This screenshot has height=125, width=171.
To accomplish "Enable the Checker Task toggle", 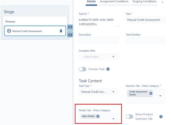I will 82,69.
